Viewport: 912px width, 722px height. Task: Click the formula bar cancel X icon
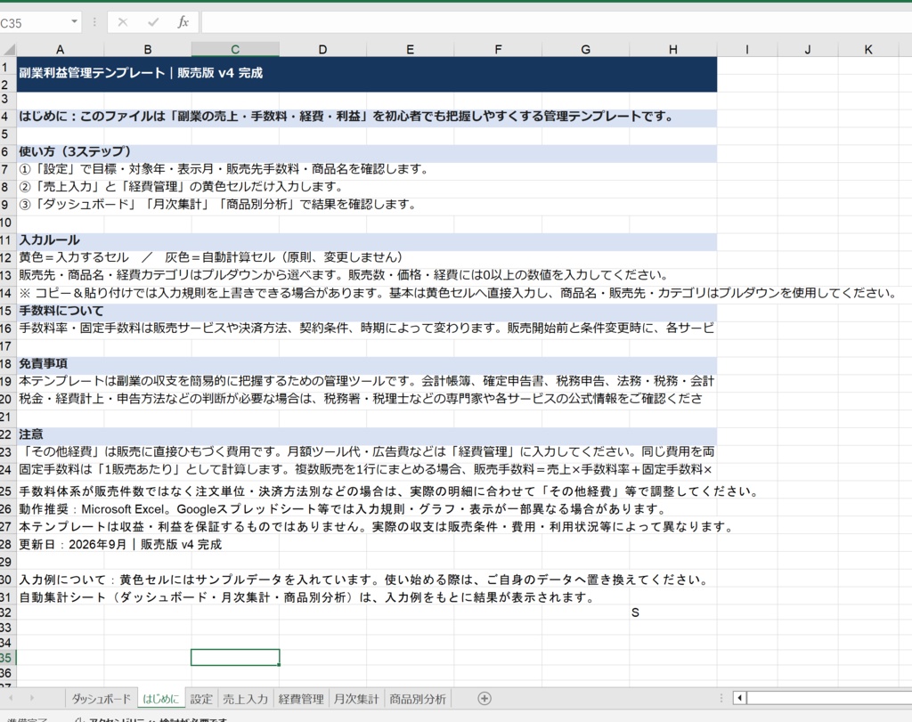pyautogui.click(x=123, y=22)
